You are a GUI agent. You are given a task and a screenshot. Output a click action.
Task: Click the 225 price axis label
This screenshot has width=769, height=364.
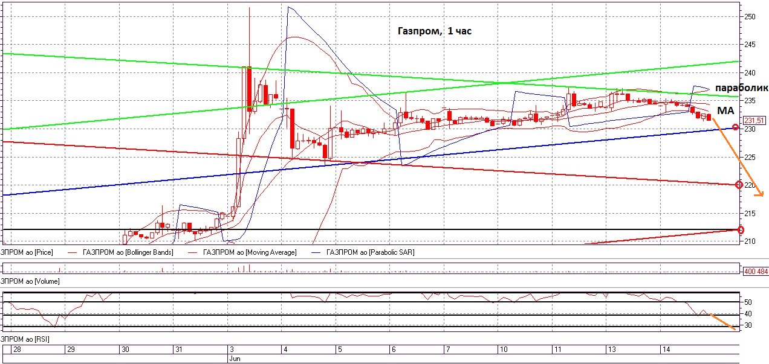pos(750,157)
